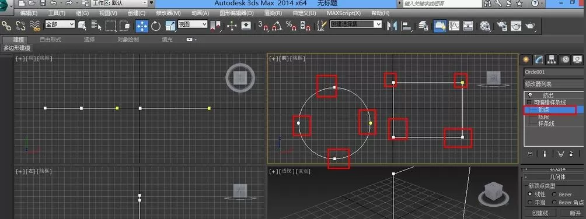Image resolution: width=586 pixels, height=219 pixels.
Task: Click the Render Production teapot icon
Action: 530,26
